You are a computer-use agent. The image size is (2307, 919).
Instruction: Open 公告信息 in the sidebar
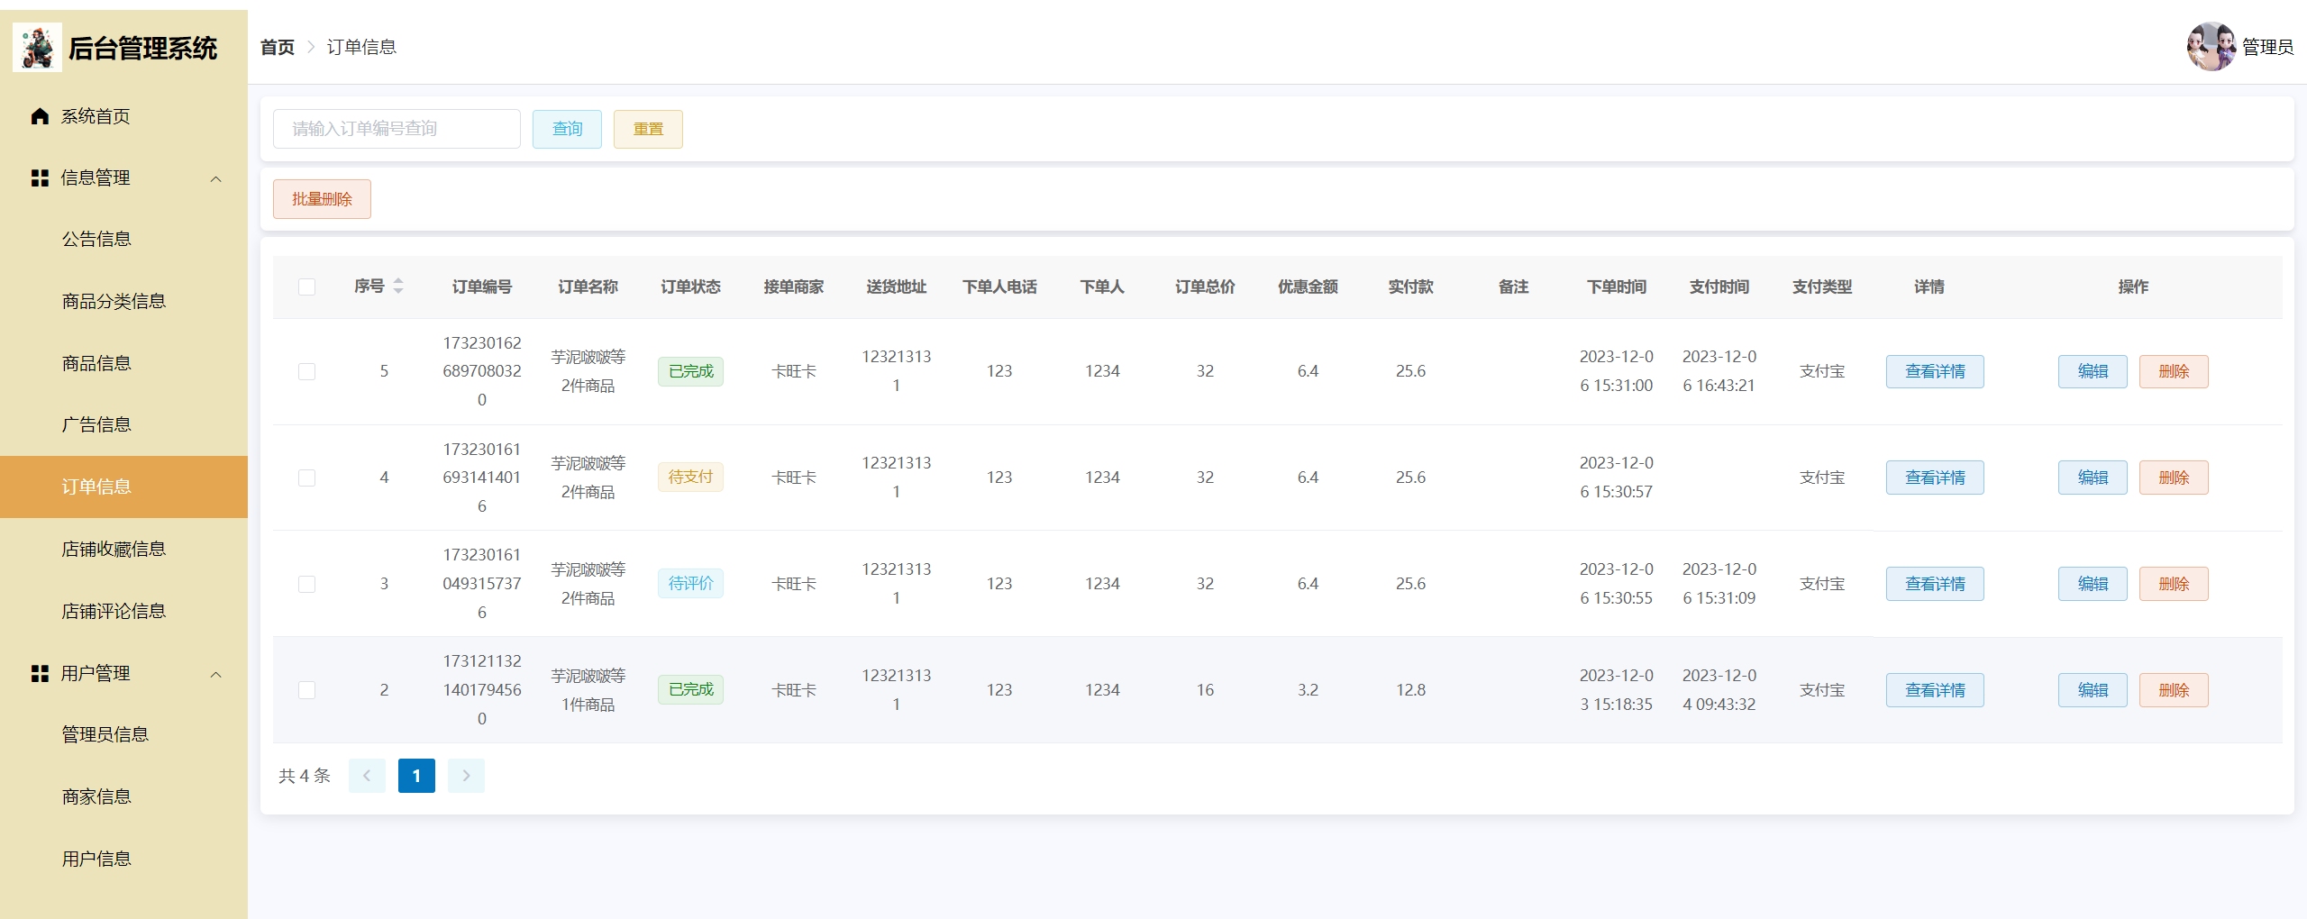[123, 239]
